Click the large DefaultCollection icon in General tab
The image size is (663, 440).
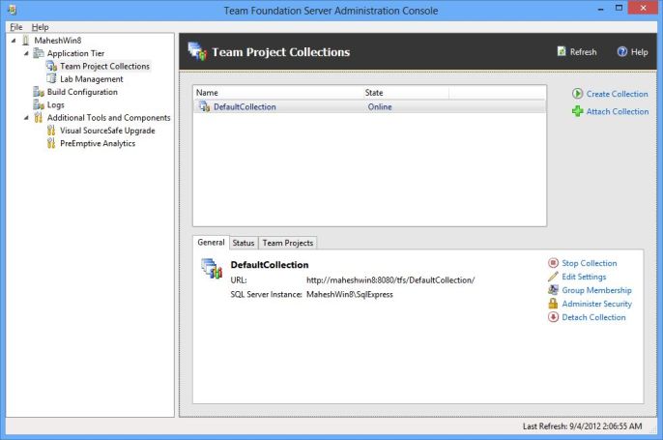[x=212, y=269]
